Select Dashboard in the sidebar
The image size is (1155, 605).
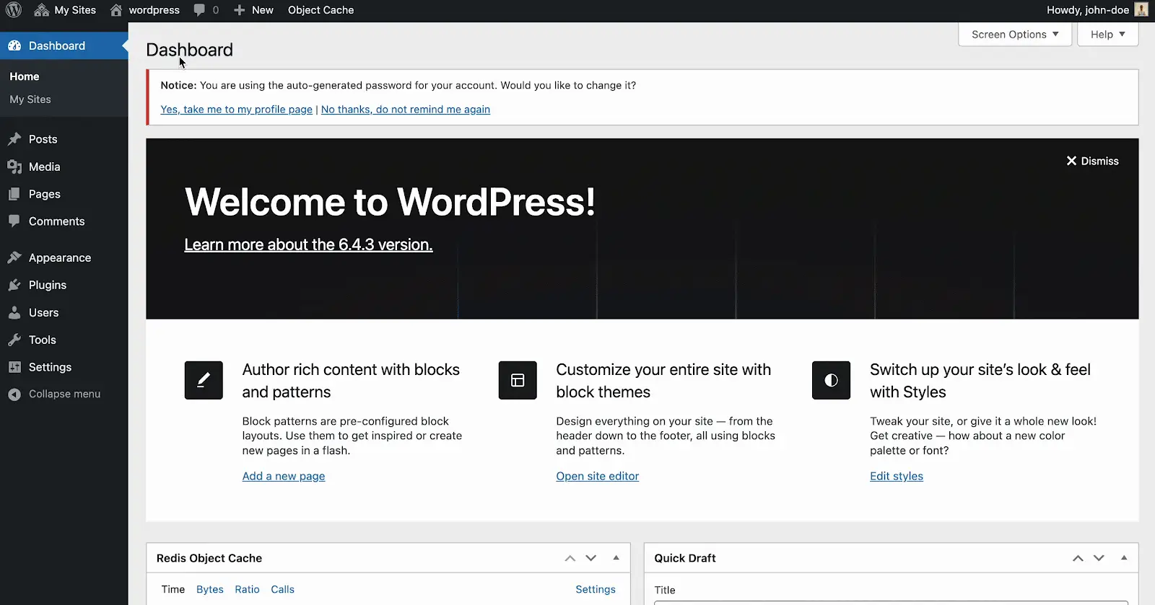(64, 45)
